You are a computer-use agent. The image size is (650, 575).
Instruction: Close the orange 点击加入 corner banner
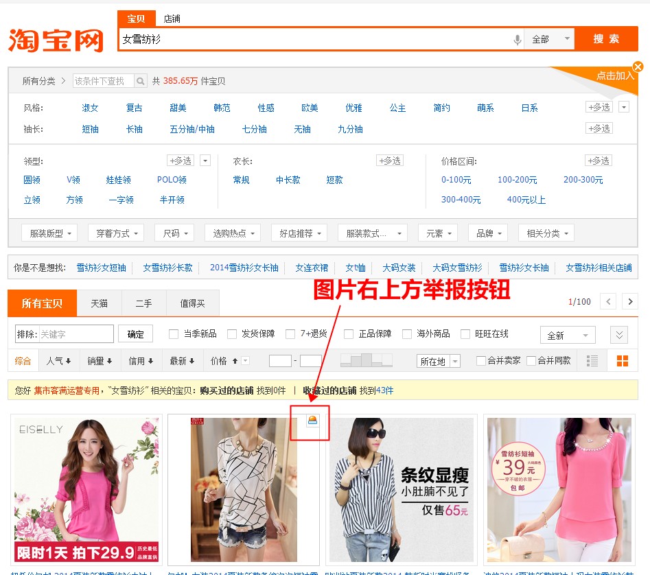coord(638,67)
